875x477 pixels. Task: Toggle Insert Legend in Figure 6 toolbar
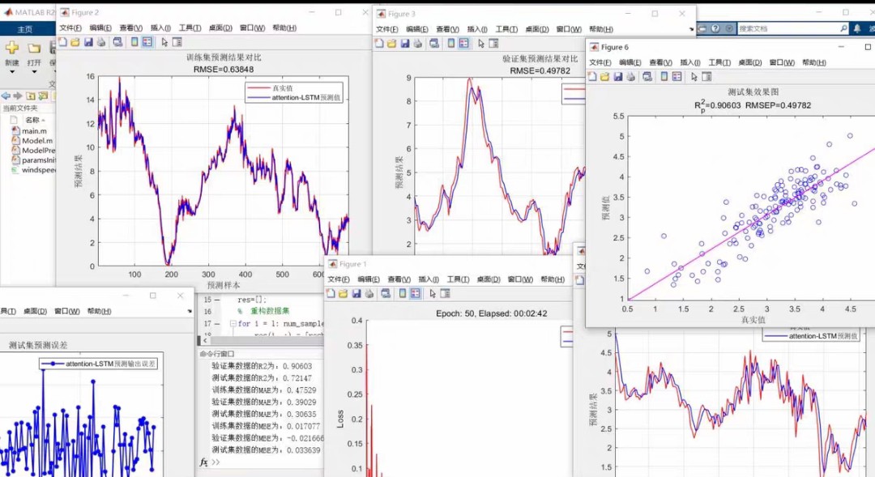(677, 77)
